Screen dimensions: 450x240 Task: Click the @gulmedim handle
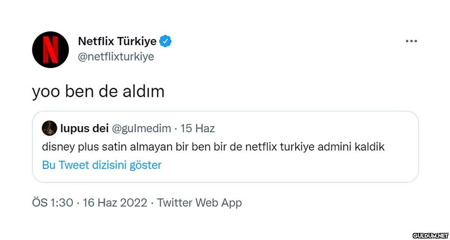[x=141, y=128]
